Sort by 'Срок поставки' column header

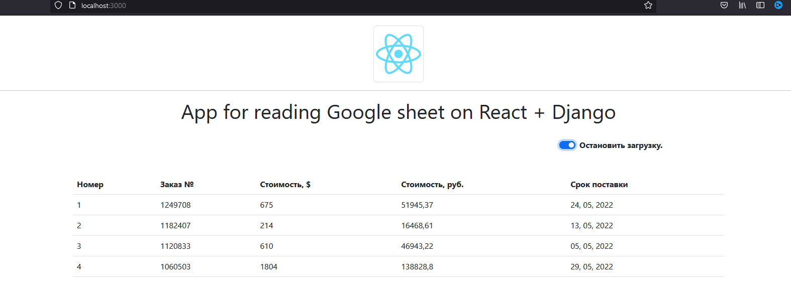click(599, 184)
